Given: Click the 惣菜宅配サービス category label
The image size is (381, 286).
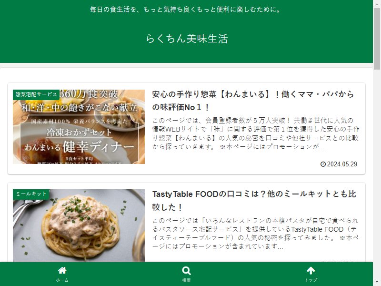Looking at the screenshot, I should (x=36, y=94).
